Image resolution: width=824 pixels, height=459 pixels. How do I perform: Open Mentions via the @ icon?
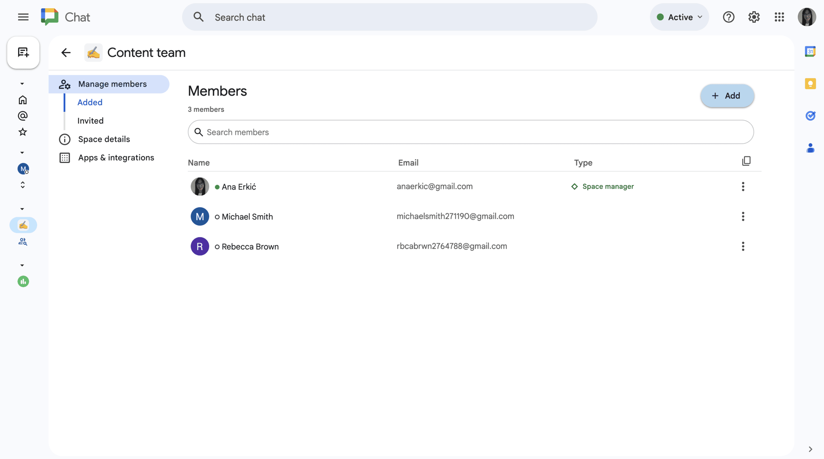pos(22,116)
